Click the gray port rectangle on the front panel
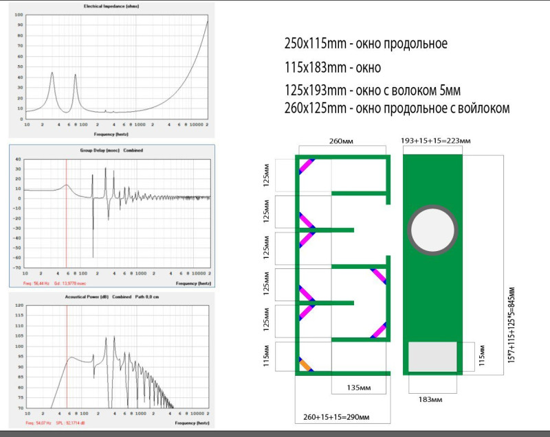550x437 pixels. coord(432,357)
